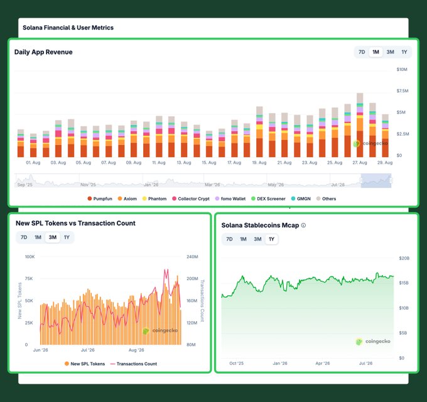Click the 11. Aug revenue bar

[x=159, y=136]
